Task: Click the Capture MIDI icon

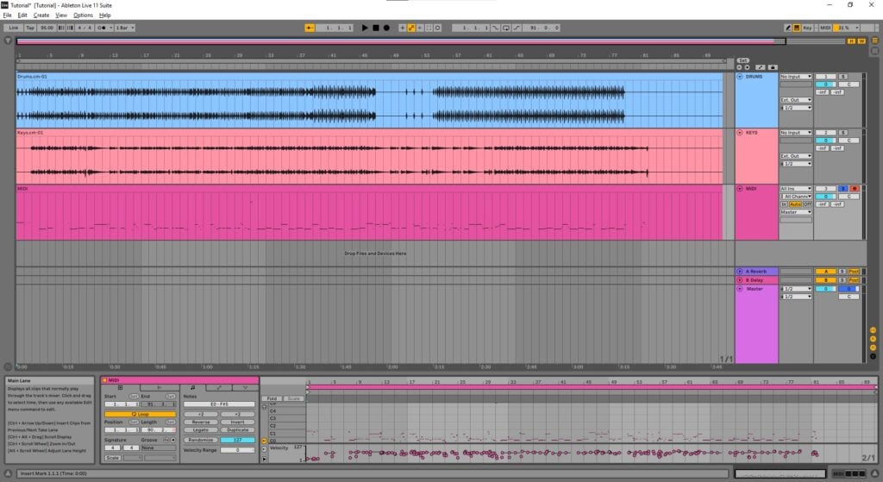Action: click(x=429, y=28)
